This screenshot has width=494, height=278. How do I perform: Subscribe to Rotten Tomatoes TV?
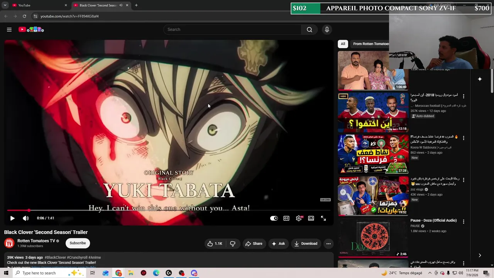coord(78,243)
